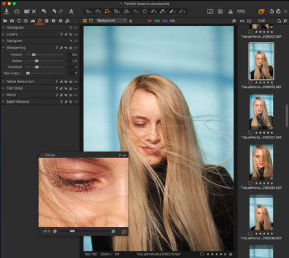Expand the Layers panel

pyautogui.click(x=3, y=34)
